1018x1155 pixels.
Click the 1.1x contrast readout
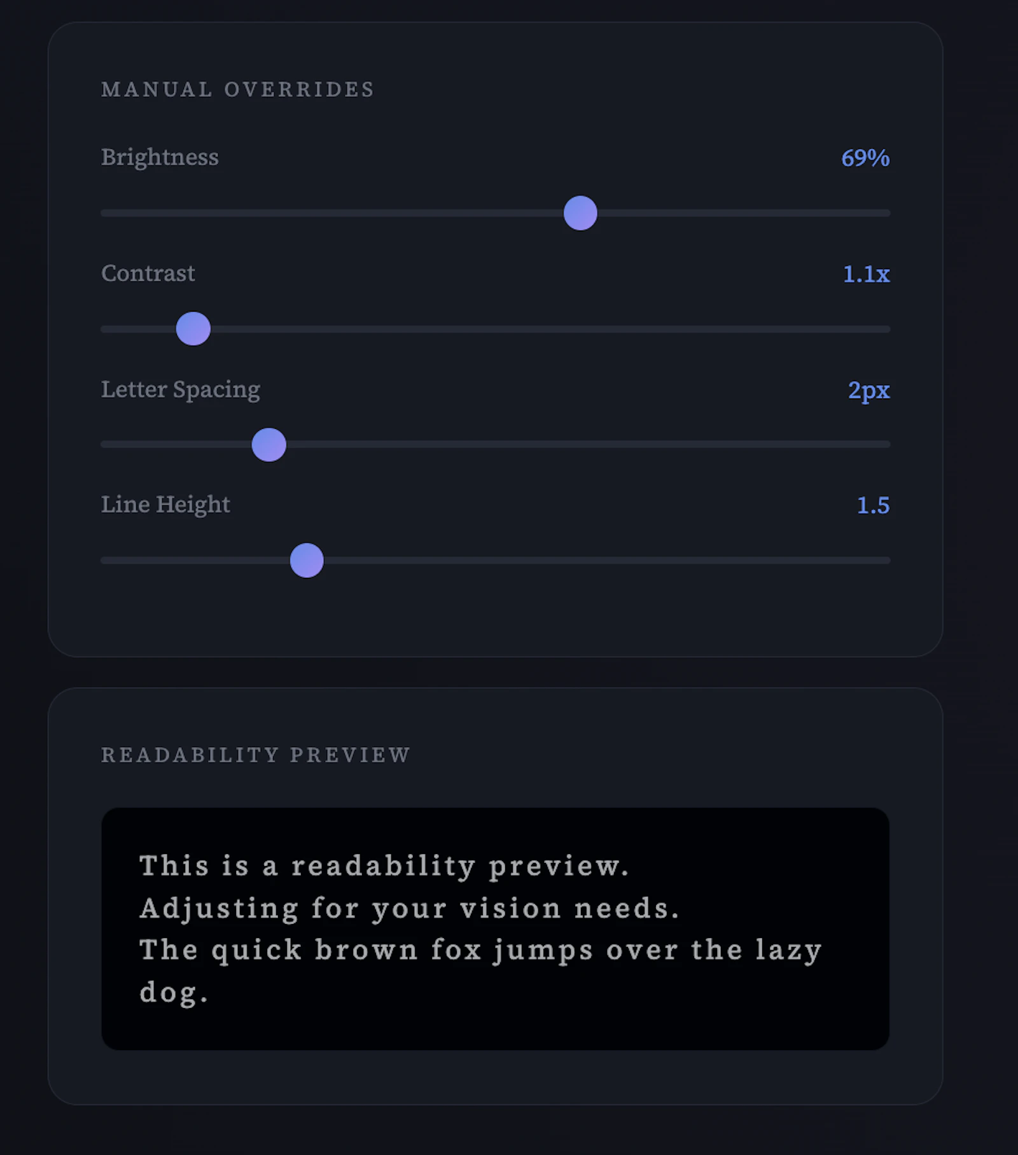(866, 274)
